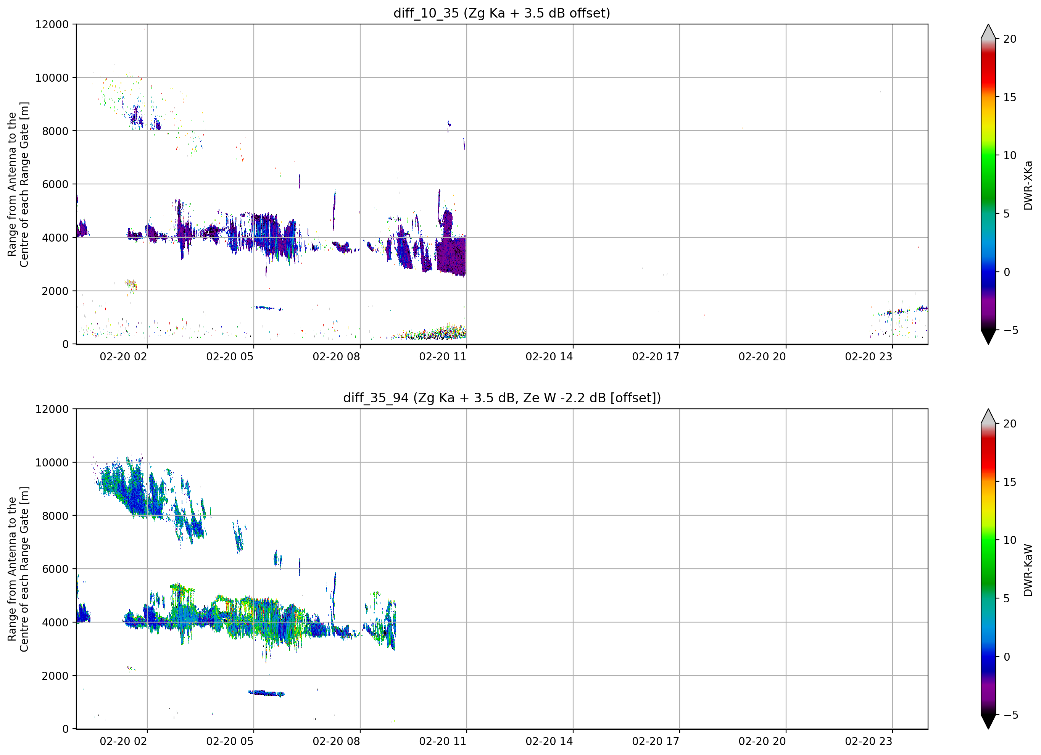Click the bottom colorbar lower black arrow

point(988,721)
